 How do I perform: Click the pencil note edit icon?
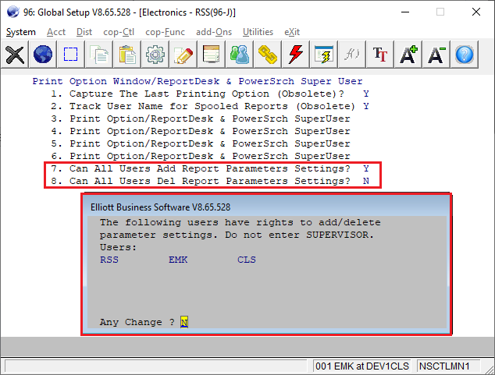point(183,55)
